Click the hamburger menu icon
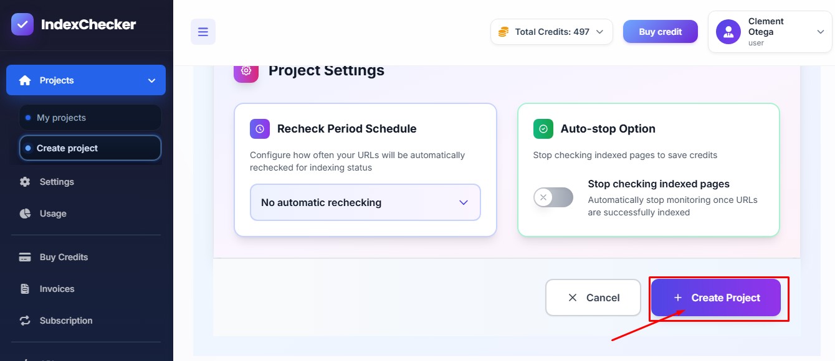 pyautogui.click(x=203, y=32)
